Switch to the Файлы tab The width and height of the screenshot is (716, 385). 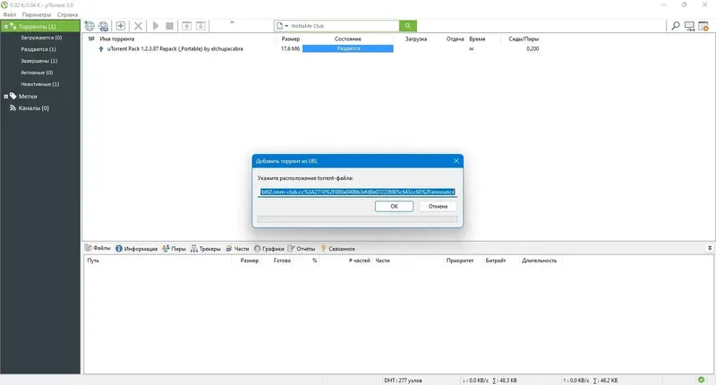tap(98, 248)
